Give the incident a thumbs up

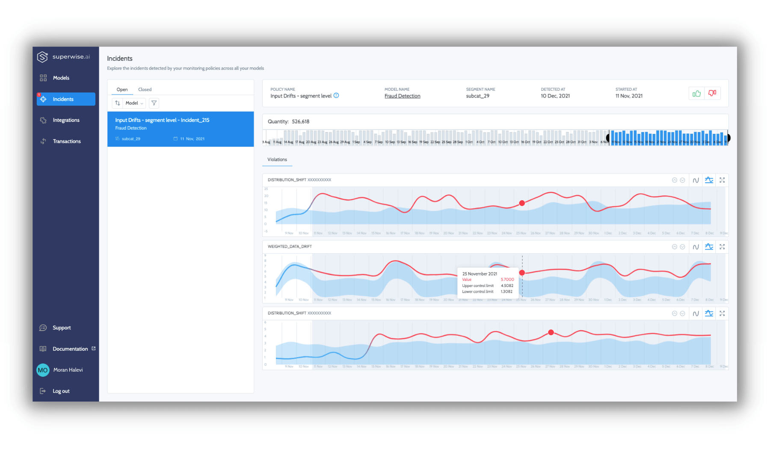point(696,93)
